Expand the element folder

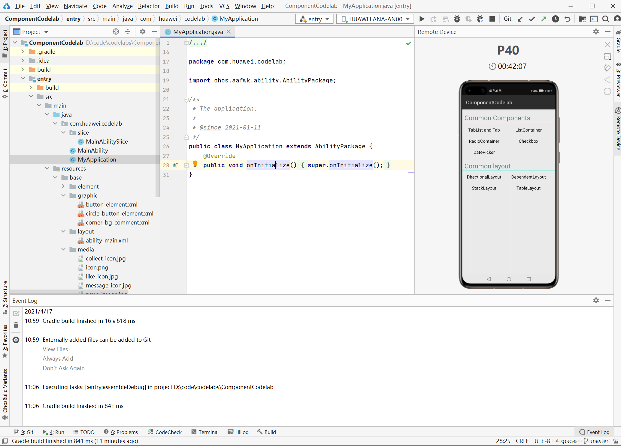63,186
